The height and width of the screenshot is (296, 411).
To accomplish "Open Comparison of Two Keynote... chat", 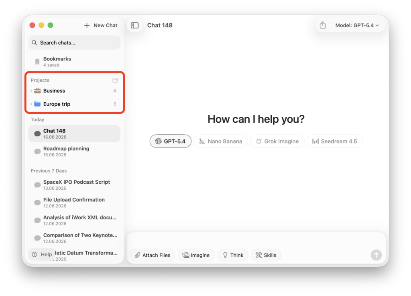I will (74, 238).
